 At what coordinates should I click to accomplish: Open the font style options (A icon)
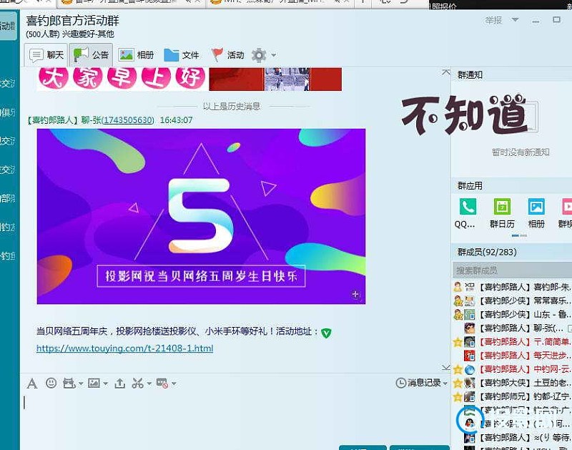click(32, 383)
